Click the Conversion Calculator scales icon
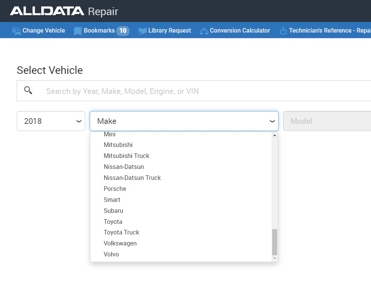Screen dimensions: 371x303 (x=204, y=31)
